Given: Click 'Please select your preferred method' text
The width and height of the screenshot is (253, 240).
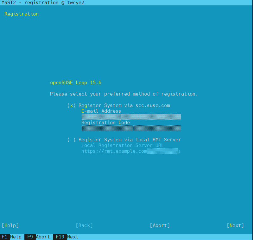Looking at the screenshot, I should [x=100, y=94].
